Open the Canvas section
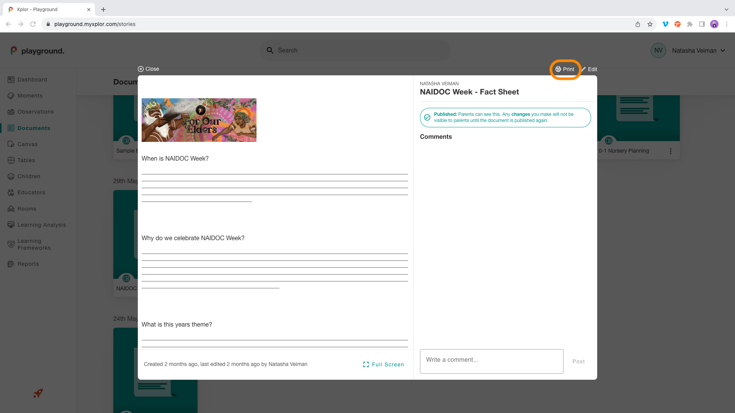Viewport: 735px width, 413px height. tap(27, 144)
